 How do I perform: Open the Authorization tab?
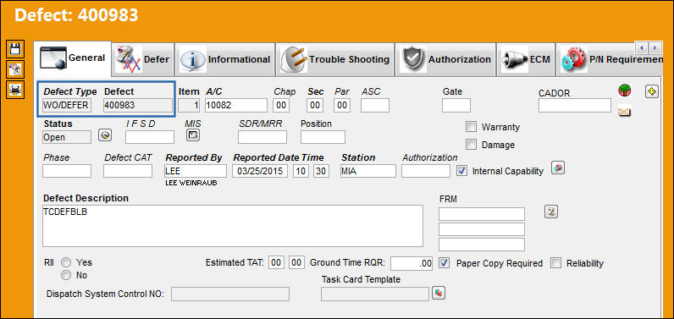click(445, 59)
